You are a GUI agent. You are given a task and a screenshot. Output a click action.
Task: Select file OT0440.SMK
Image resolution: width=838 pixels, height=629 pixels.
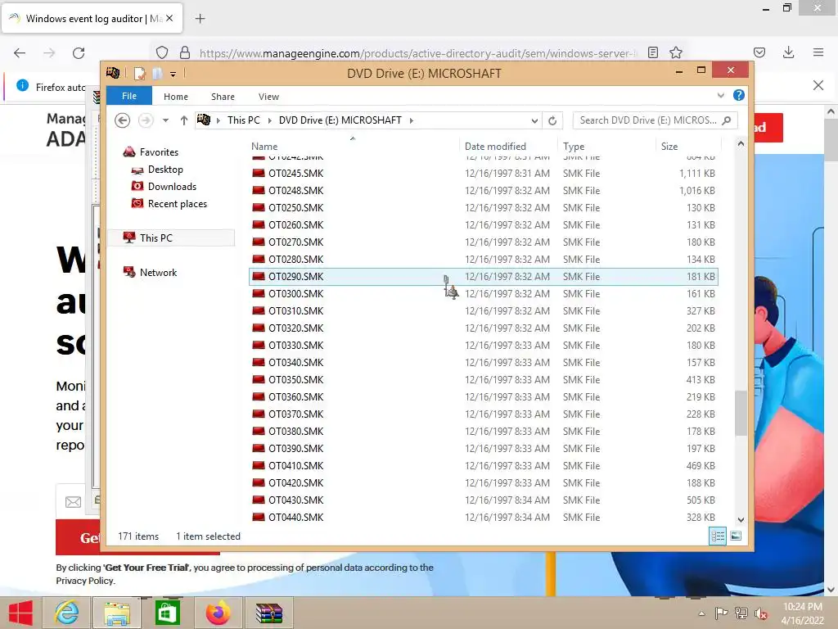click(483, 518)
